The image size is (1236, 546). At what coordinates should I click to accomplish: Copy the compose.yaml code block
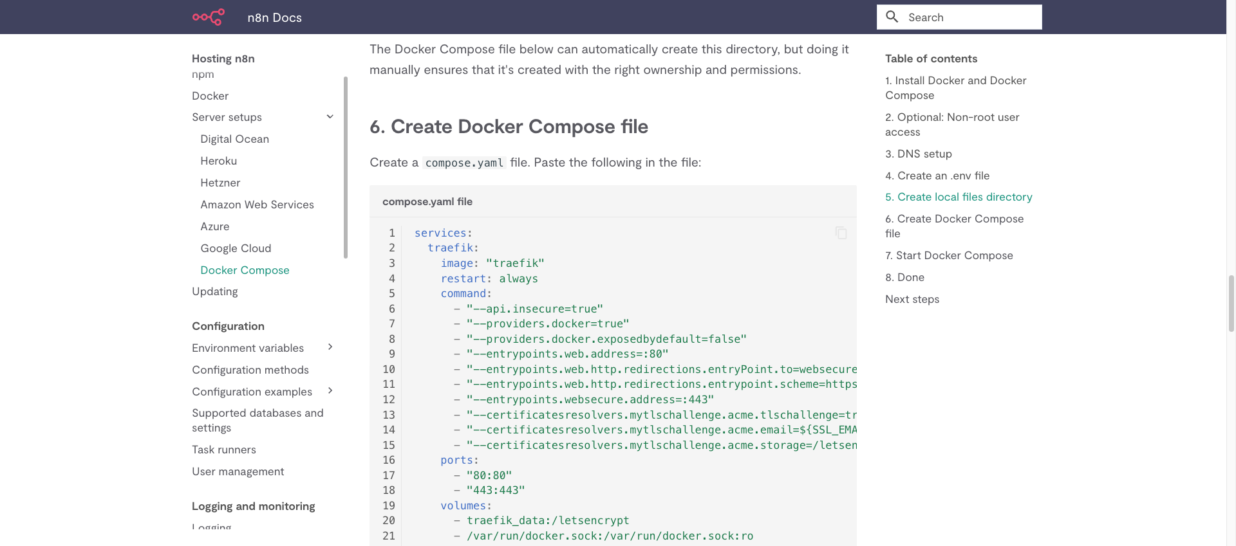(841, 233)
